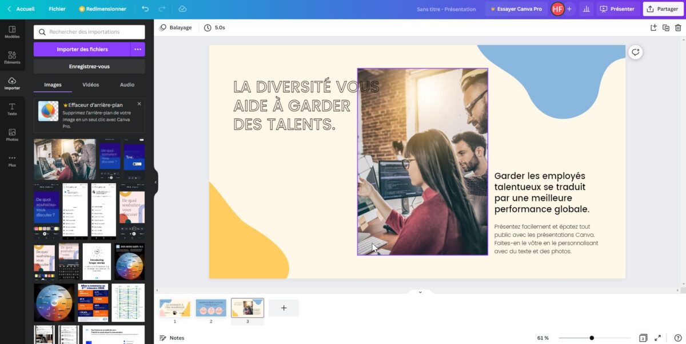Switch to the Vidéos tab

[90, 84]
